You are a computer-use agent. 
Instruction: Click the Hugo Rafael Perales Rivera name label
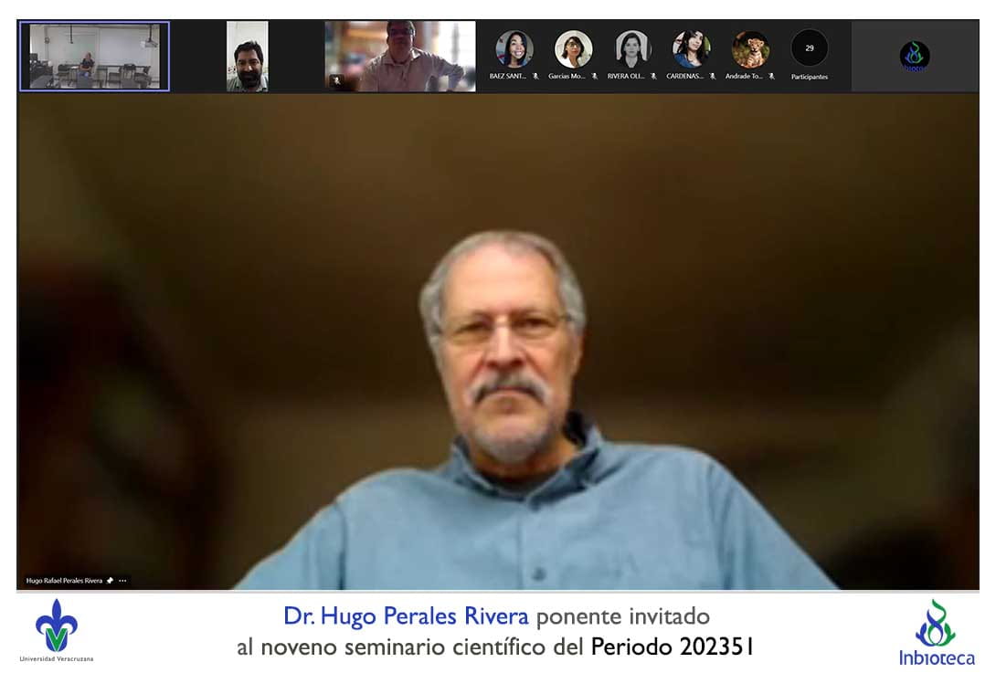click(64, 581)
